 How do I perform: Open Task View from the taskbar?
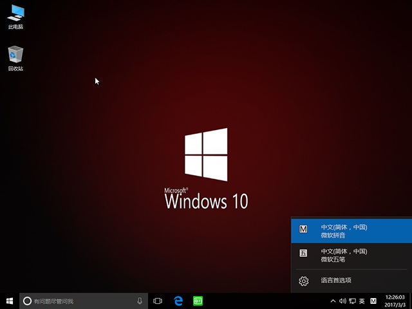point(158,301)
